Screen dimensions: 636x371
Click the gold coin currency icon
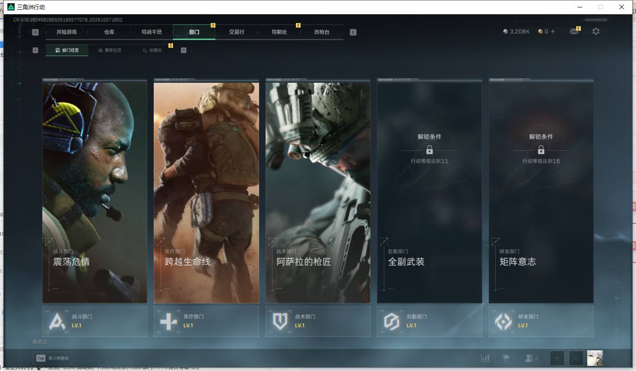tap(540, 32)
